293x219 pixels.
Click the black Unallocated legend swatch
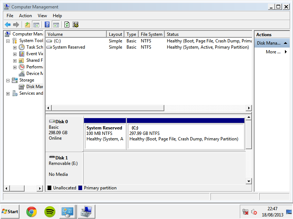(x=50, y=188)
